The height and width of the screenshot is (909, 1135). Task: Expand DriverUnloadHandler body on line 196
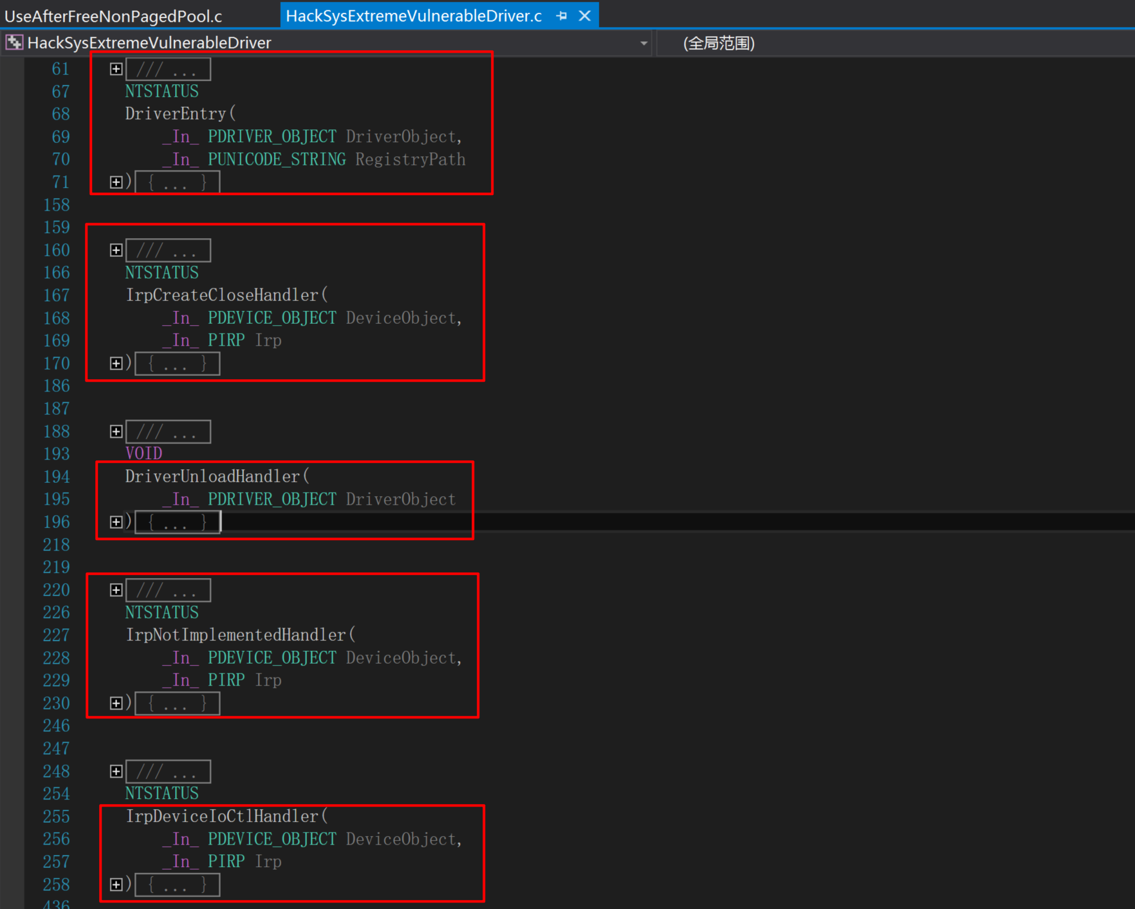[116, 522]
